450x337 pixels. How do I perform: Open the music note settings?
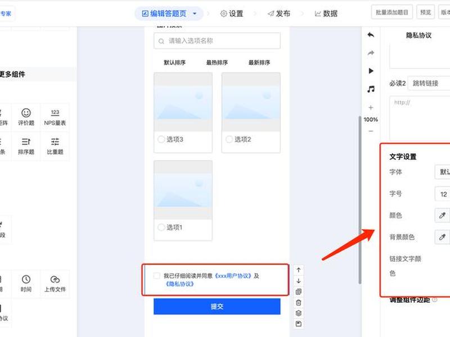[371, 89]
